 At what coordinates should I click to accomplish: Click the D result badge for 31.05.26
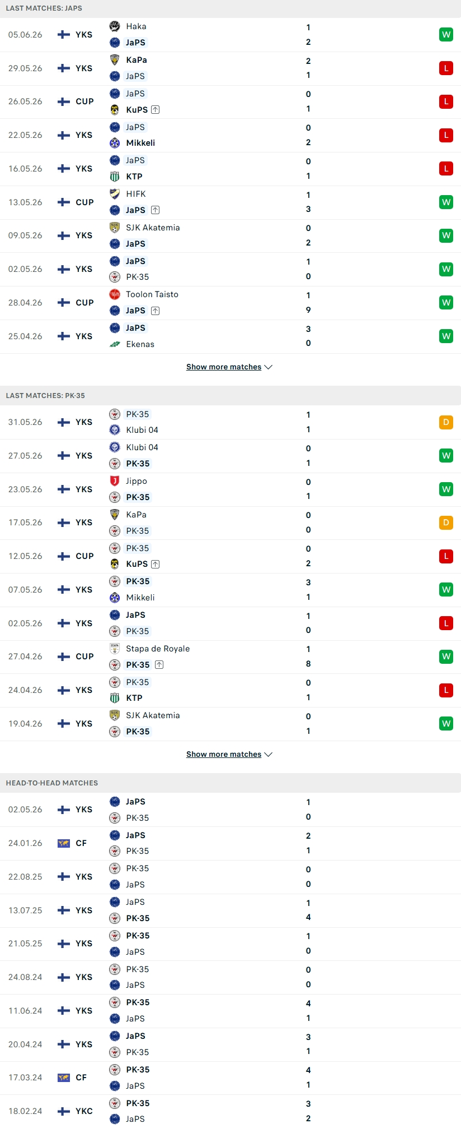click(x=446, y=422)
